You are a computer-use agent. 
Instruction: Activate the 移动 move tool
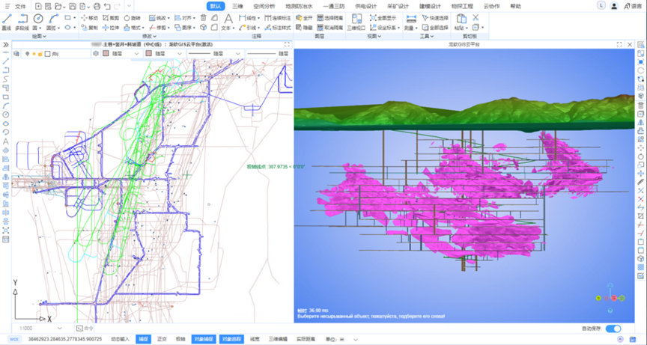click(x=88, y=17)
